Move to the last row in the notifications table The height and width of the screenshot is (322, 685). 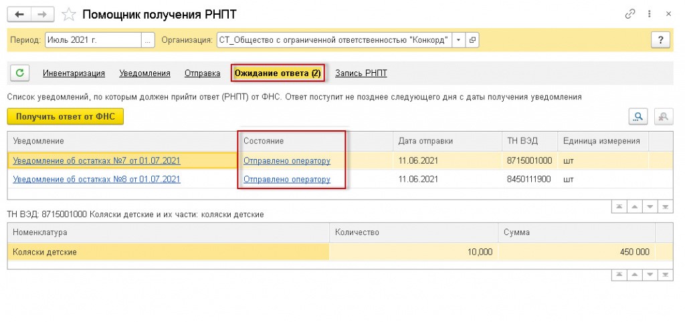[666, 207]
